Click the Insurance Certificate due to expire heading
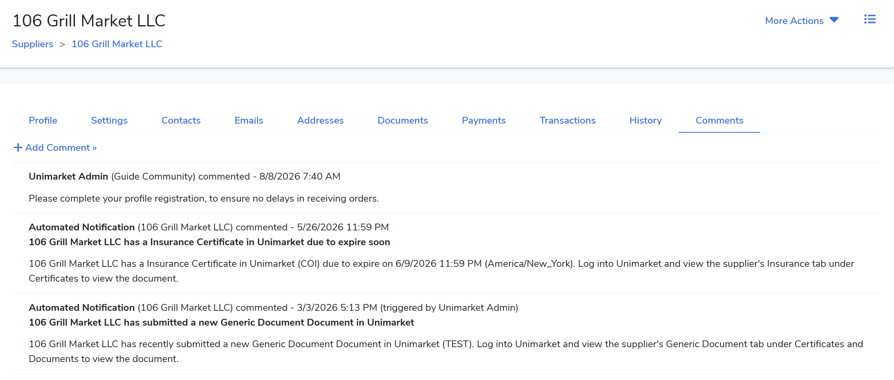 click(209, 242)
